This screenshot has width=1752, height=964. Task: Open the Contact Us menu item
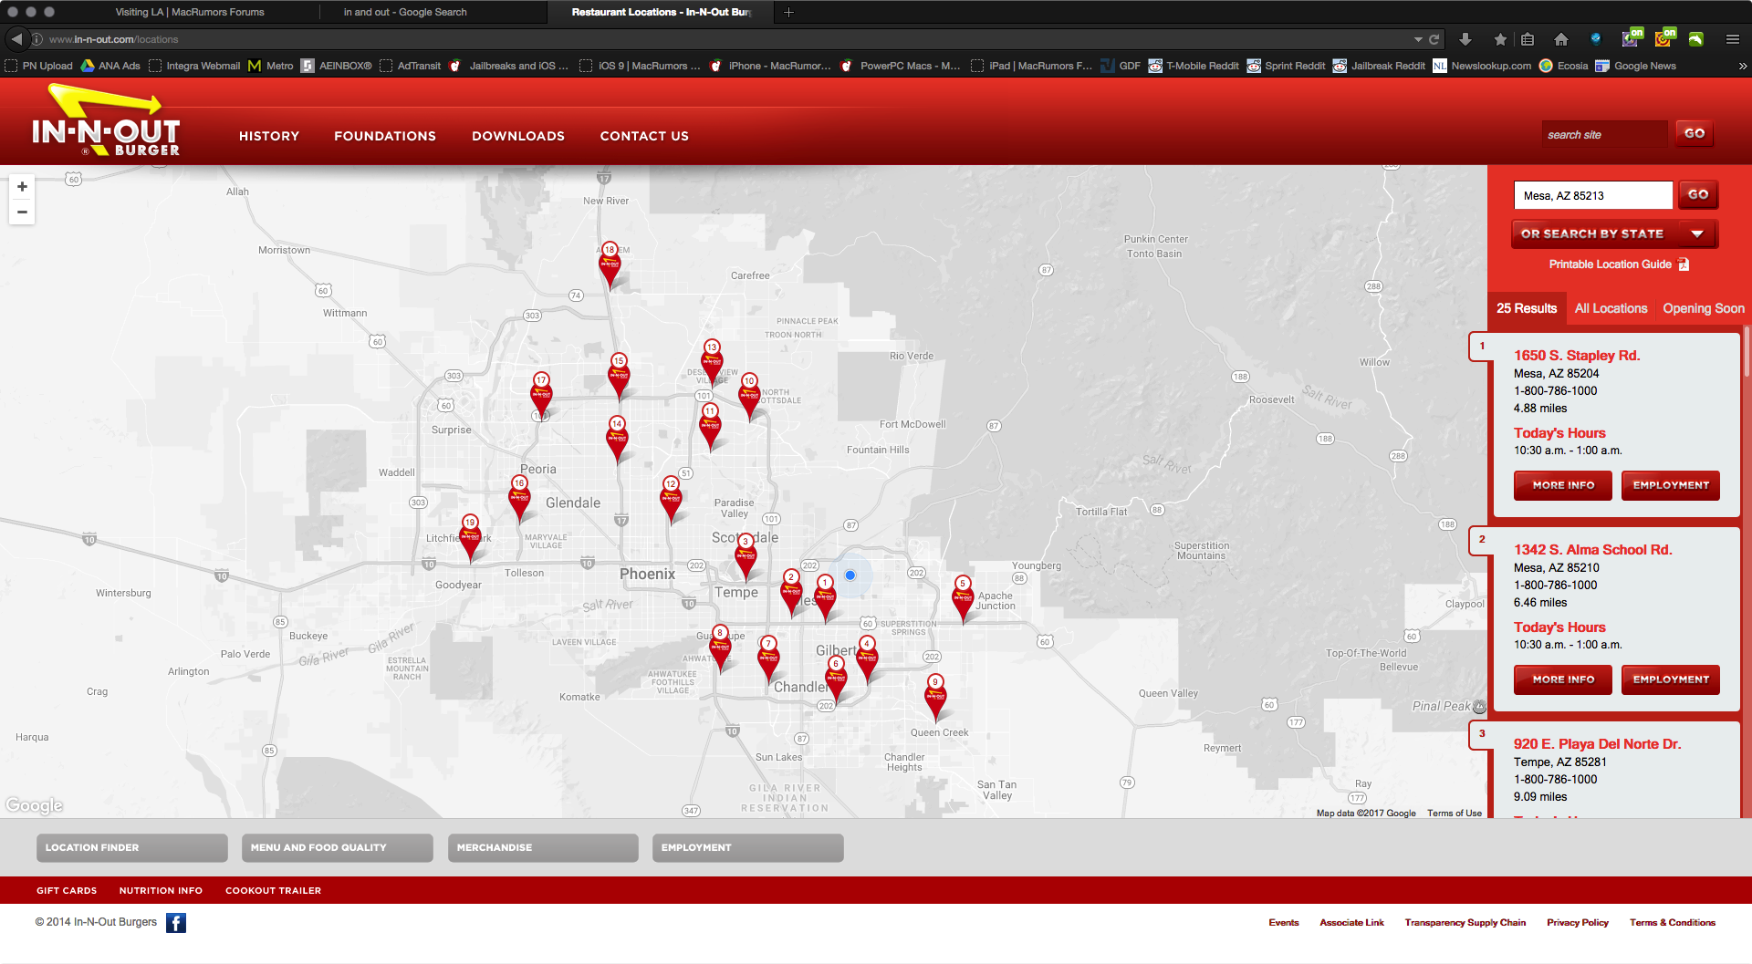(x=644, y=136)
